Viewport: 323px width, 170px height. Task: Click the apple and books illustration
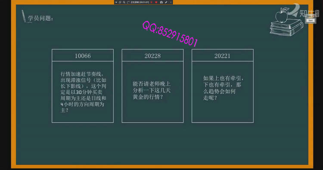(x=286, y=22)
